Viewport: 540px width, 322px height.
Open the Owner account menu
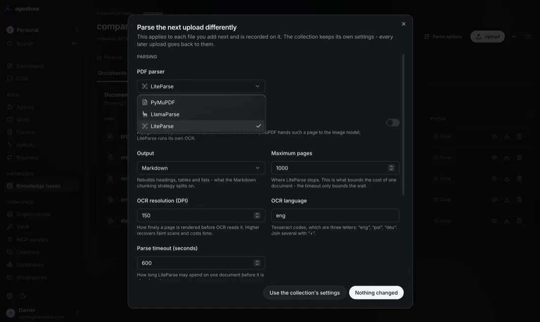pos(43,313)
